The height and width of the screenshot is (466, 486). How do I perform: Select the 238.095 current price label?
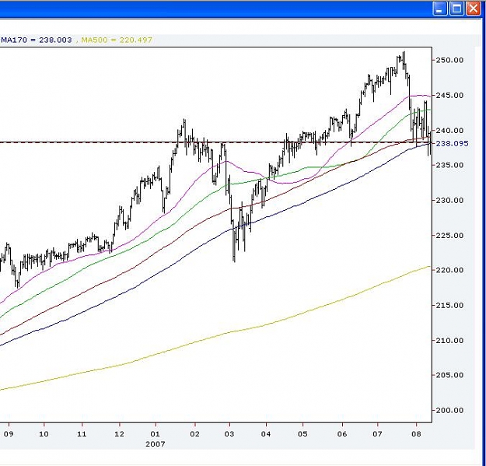click(453, 144)
